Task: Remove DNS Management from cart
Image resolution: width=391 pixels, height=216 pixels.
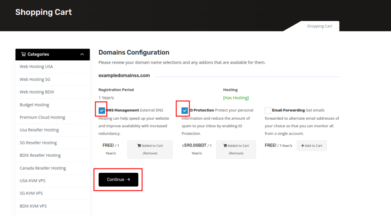Action: (150, 149)
